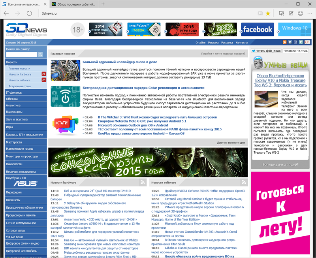Click the Рассылка header link
Screen dimensions: 316x258
tap(227, 43)
